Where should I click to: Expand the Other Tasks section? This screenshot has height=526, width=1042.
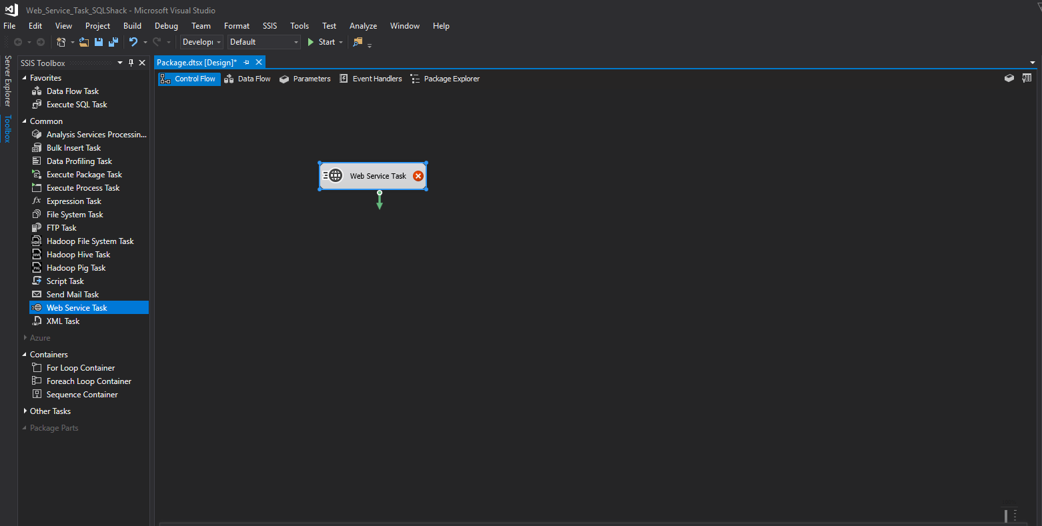coord(25,411)
